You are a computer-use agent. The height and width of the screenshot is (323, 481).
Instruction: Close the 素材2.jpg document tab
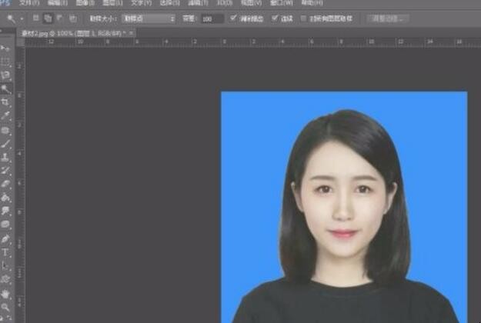pos(131,33)
